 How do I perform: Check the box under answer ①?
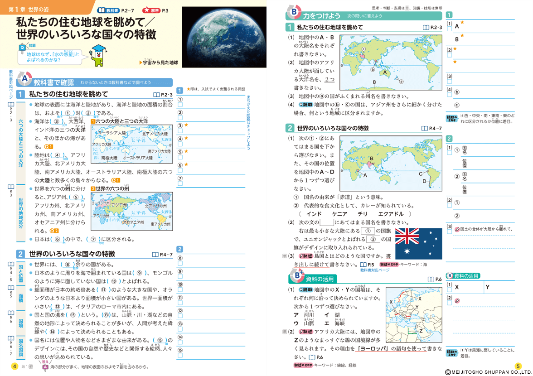pyautogui.click(x=180, y=105)
